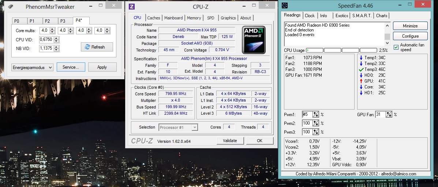
Task: Click the Temp2 blue down arrow icon
Action: click(x=361, y=64)
